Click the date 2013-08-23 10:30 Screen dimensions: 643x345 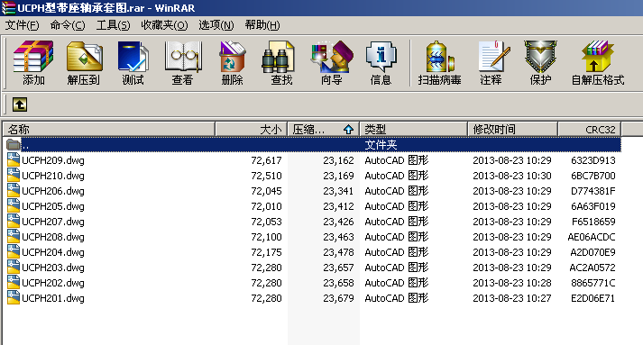coord(512,176)
